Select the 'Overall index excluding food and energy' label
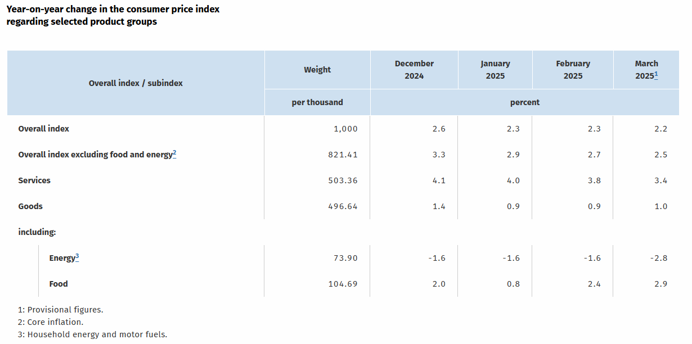This screenshot has width=692, height=344. pos(95,155)
